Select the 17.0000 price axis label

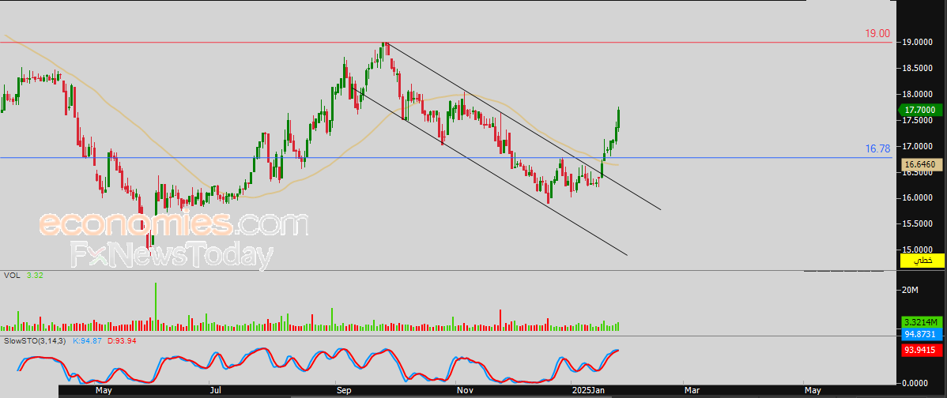918,146
